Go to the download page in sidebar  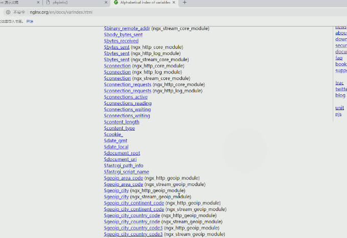[341, 39]
